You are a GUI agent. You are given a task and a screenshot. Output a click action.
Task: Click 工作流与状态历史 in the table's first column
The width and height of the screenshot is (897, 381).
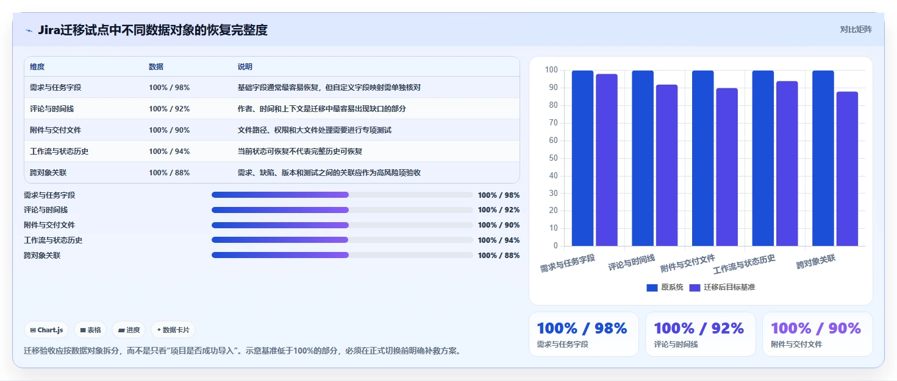click(x=59, y=152)
